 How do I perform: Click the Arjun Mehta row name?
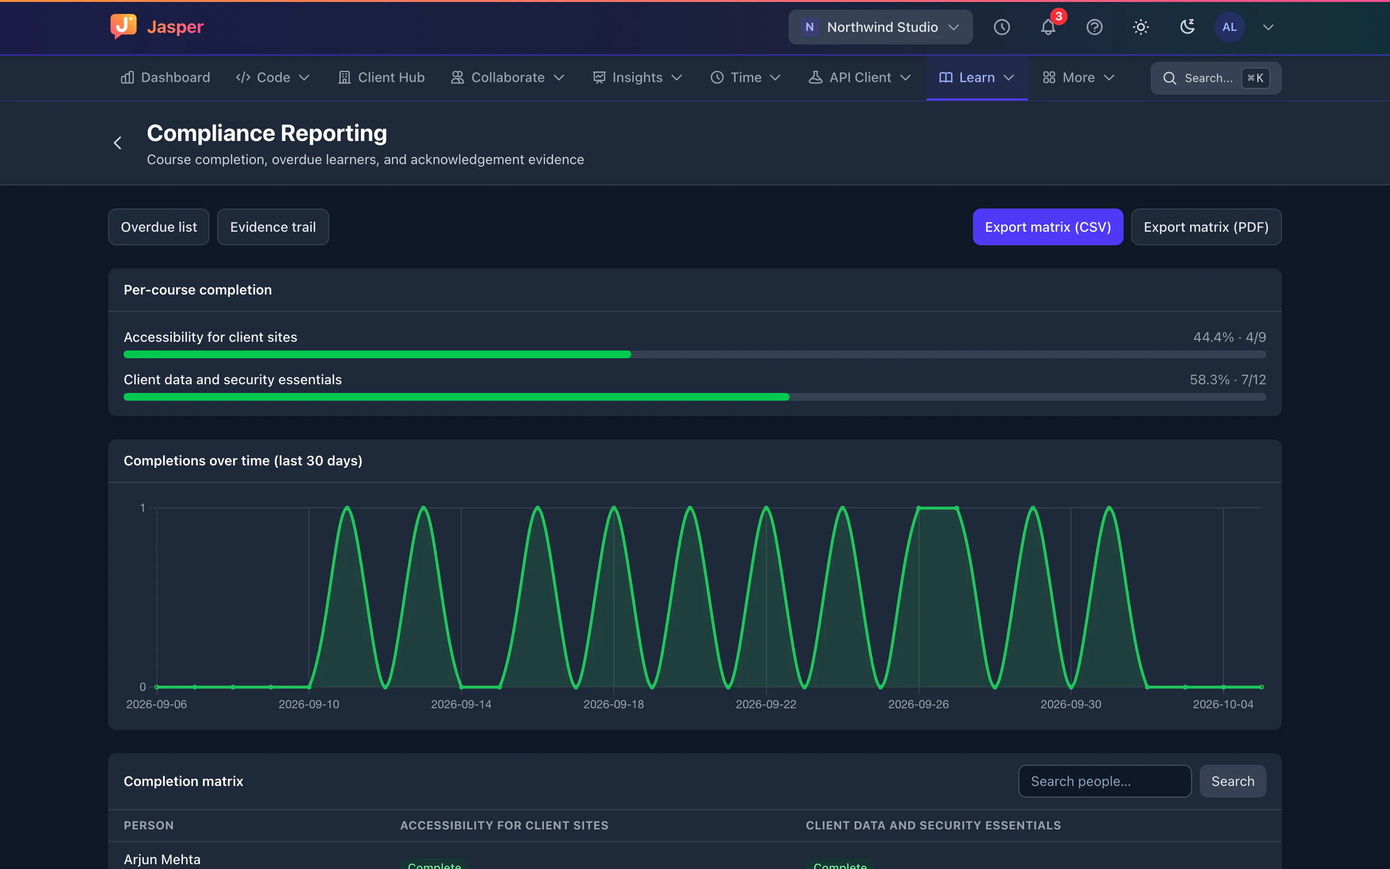pyautogui.click(x=162, y=859)
